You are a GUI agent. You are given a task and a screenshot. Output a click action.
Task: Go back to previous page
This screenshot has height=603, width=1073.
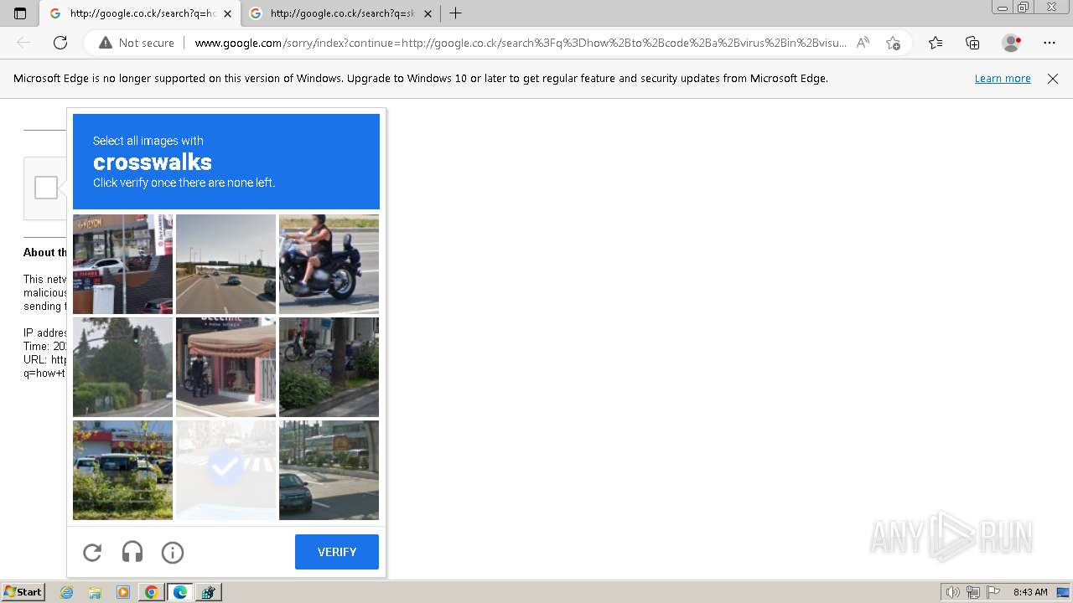[23, 43]
